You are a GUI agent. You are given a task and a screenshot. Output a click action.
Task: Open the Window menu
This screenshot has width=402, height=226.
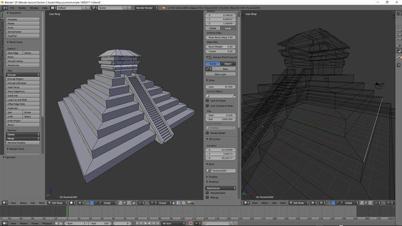coord(34,8)
